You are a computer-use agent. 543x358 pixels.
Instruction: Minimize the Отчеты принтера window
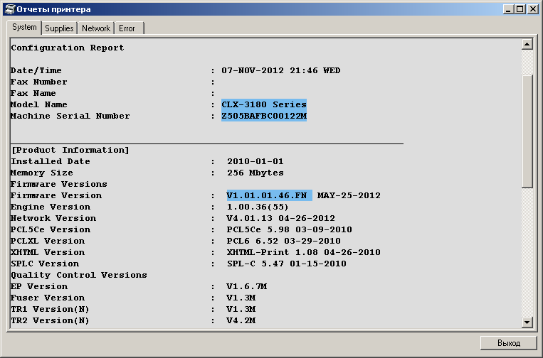[508, 9]
